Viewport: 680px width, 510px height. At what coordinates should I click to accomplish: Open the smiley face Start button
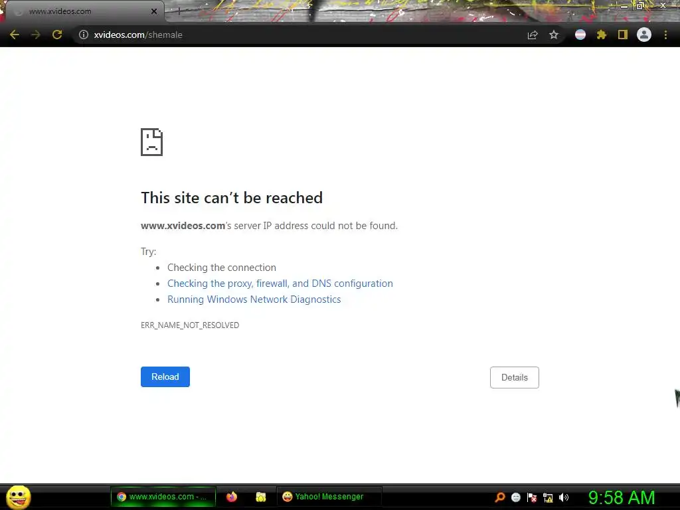pyautogui.click(x=18, y=497)
